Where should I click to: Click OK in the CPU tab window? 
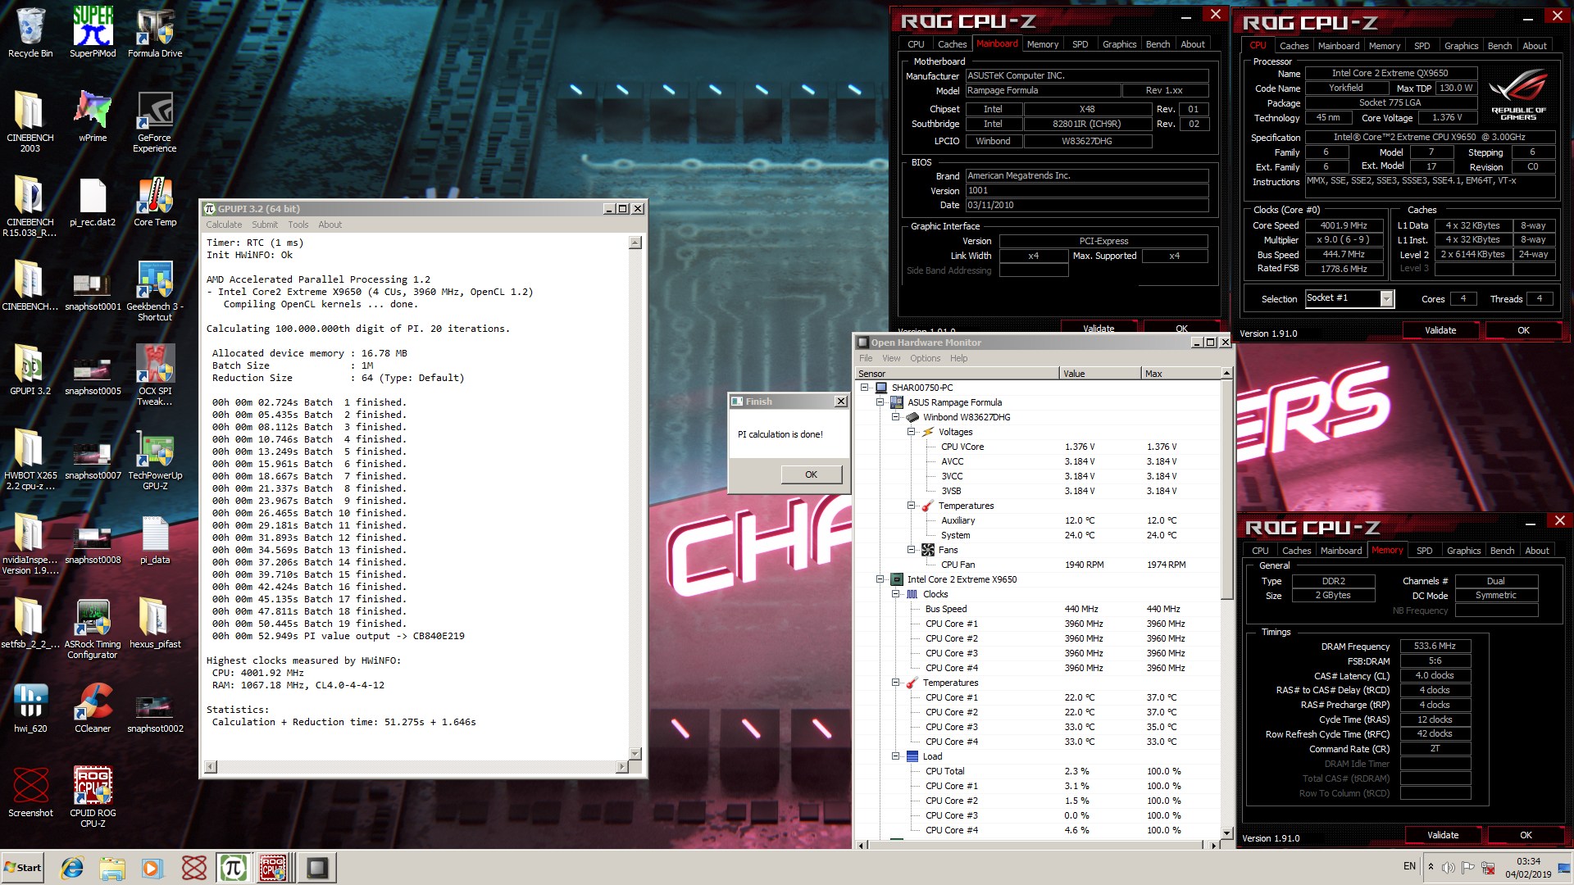1523,330
